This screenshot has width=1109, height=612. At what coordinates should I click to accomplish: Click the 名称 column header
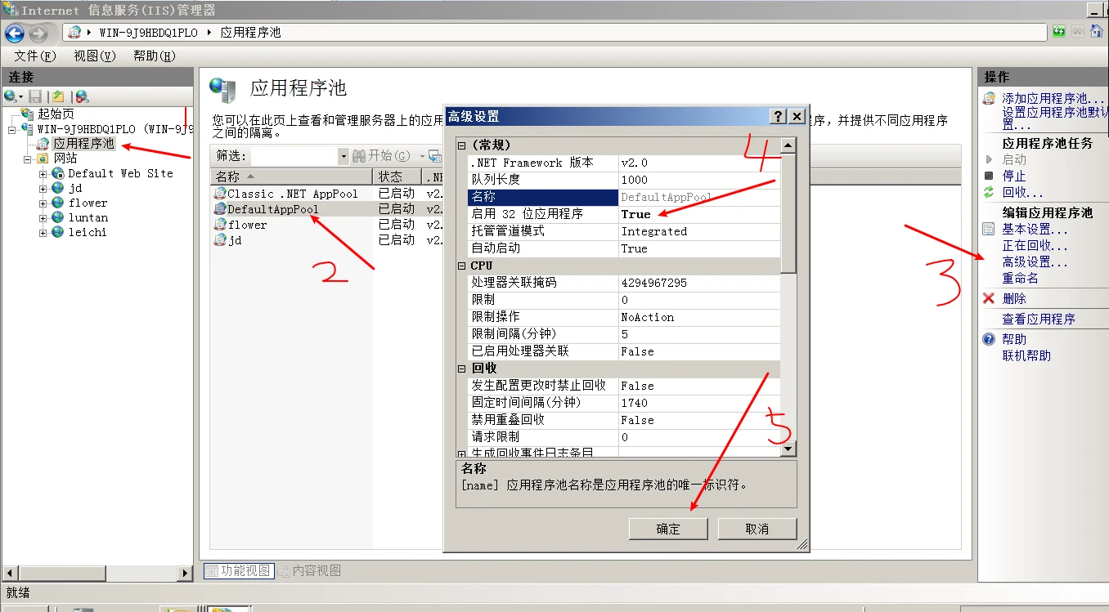click(291, 176)
